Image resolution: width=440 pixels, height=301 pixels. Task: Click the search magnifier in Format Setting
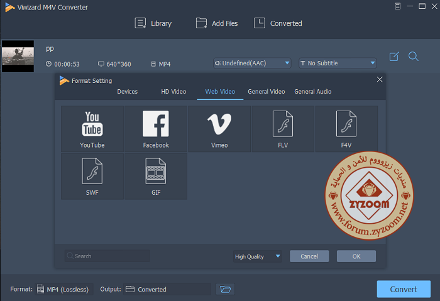(70, 256)
